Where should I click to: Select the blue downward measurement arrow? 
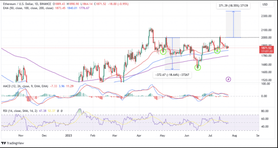tap(173, 53)
